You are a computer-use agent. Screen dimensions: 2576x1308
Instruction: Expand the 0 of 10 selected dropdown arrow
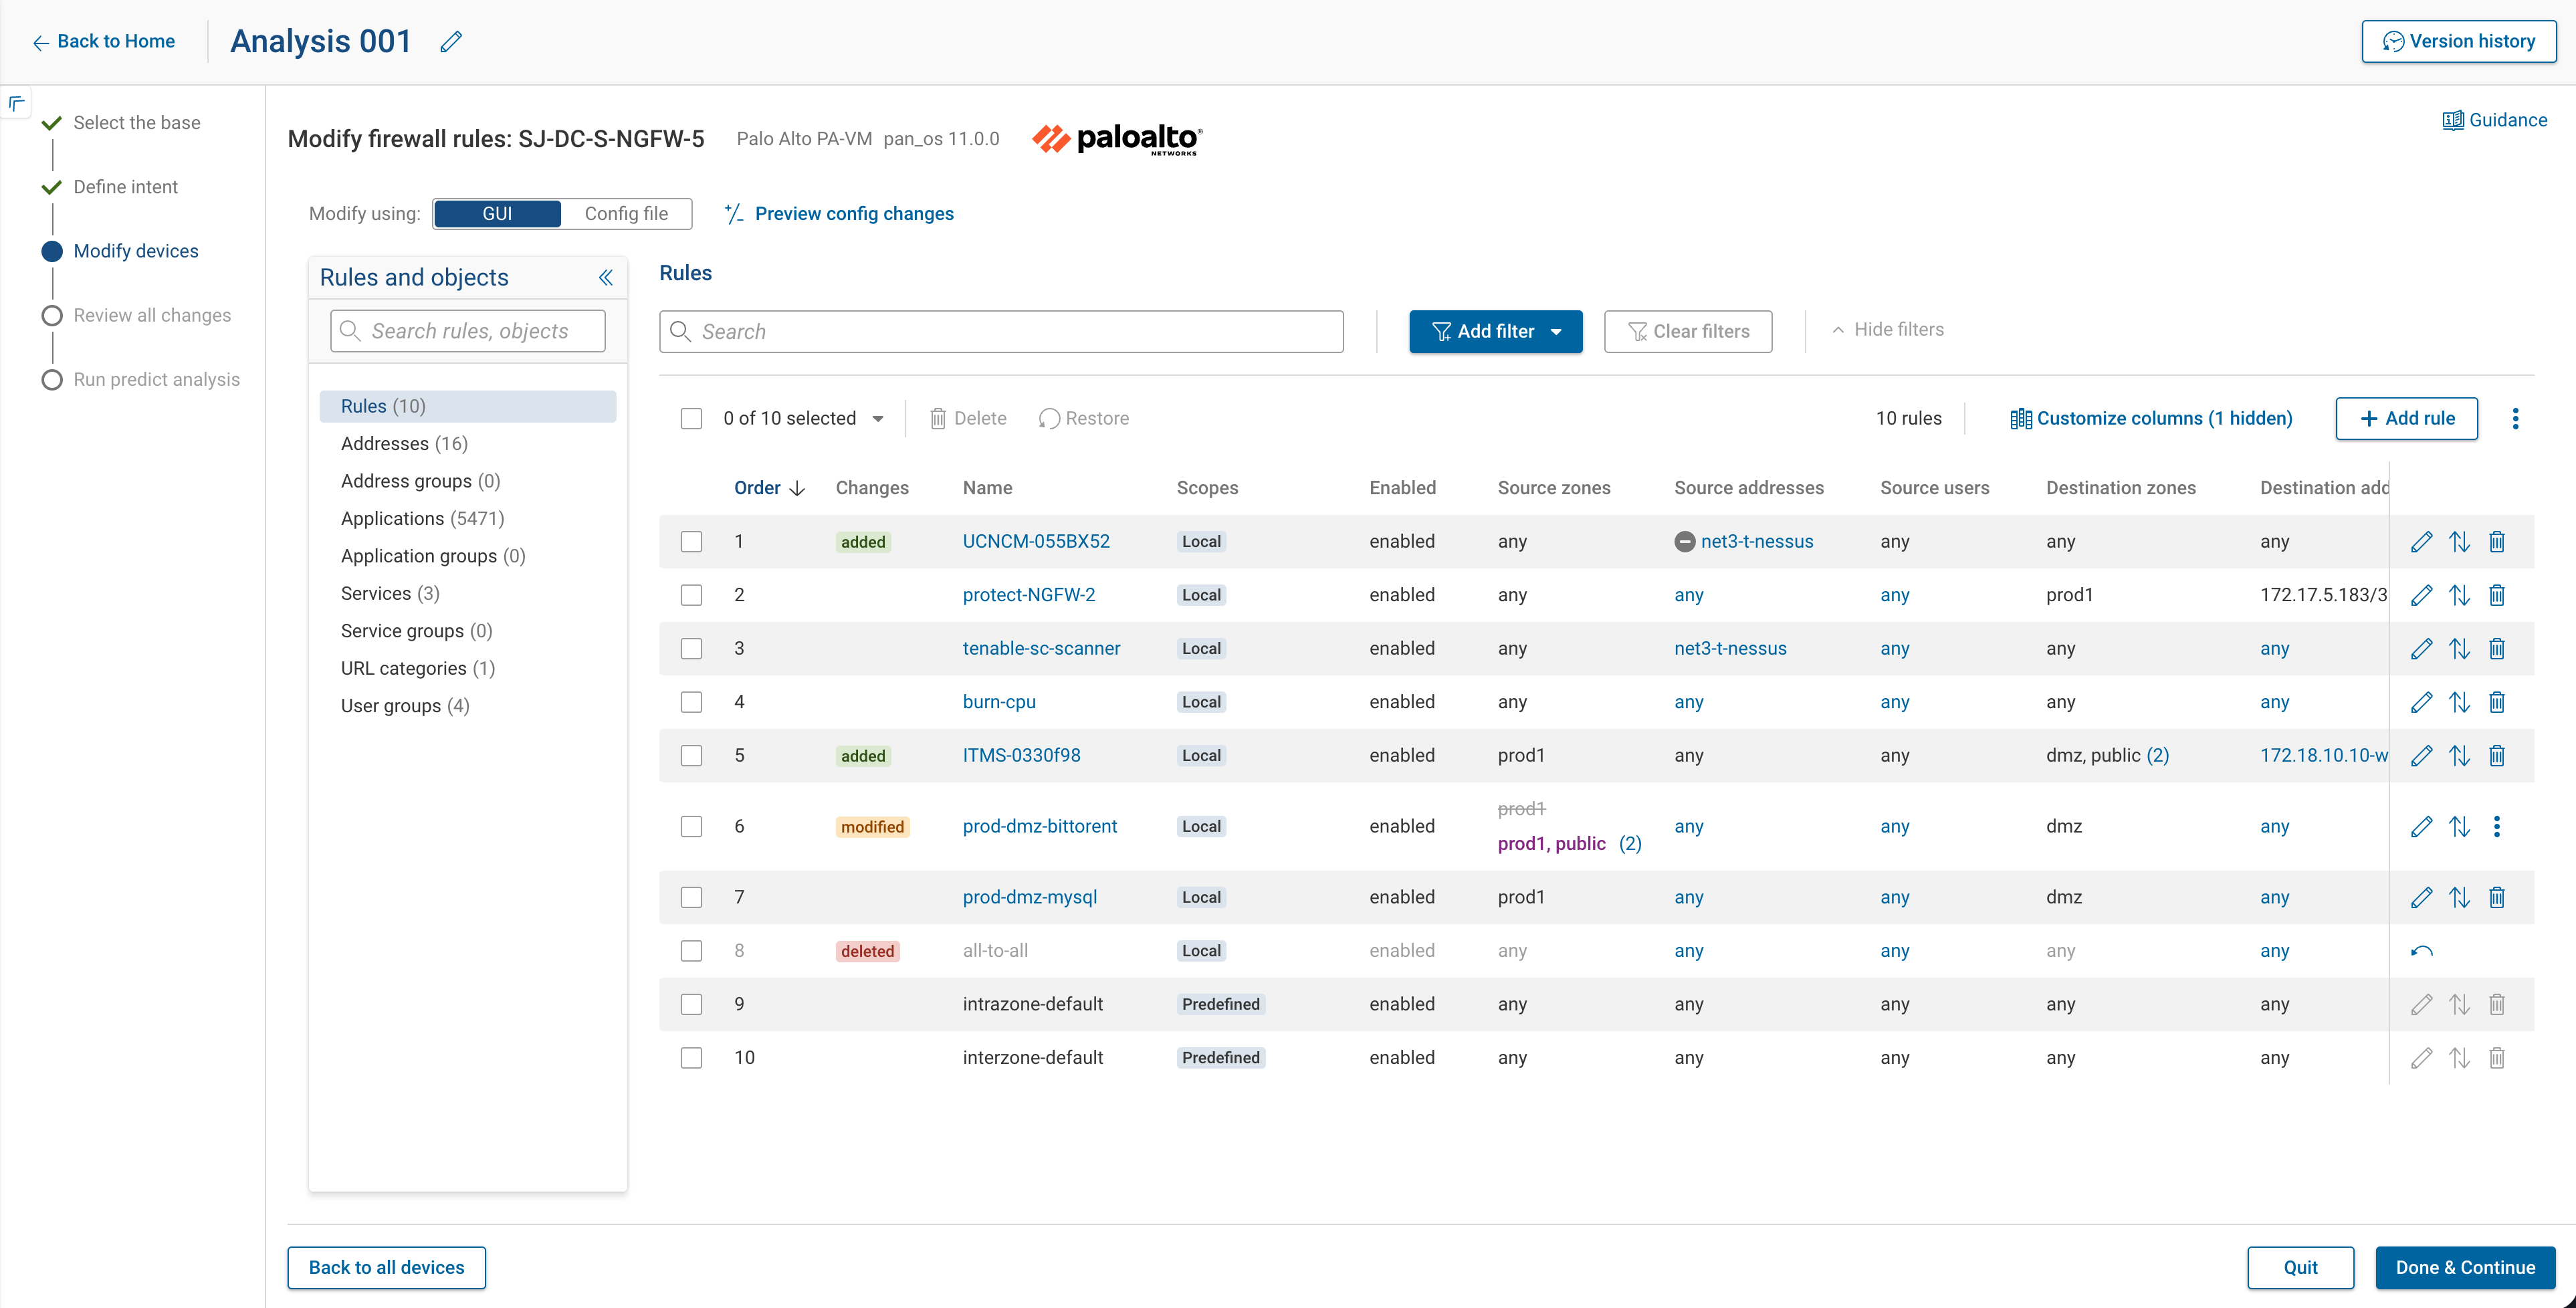[878, 418]
